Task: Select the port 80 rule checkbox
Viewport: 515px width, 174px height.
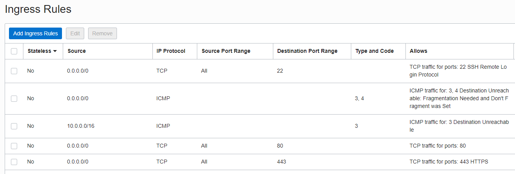Action: click(x=14, y=146)
